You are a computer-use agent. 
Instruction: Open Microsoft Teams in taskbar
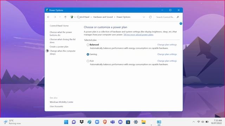pos(112,122)
